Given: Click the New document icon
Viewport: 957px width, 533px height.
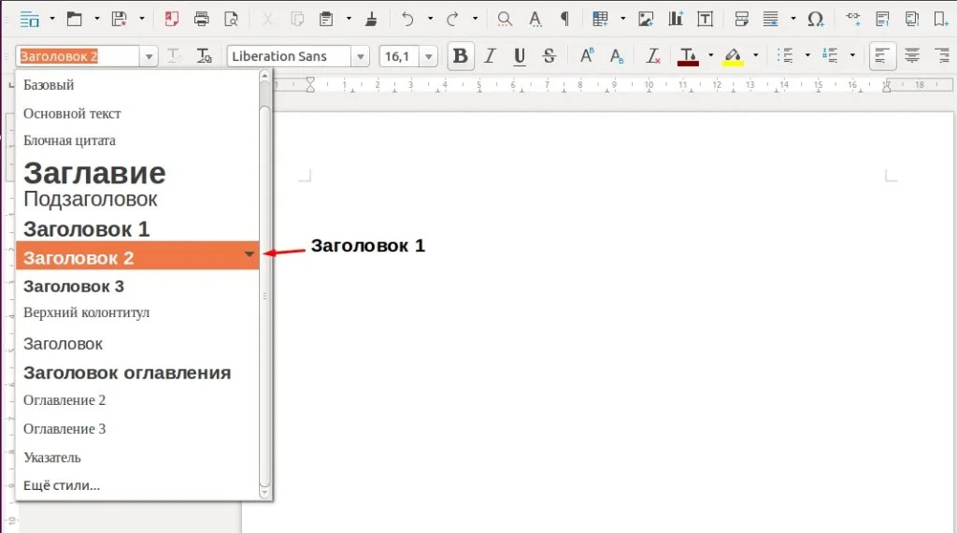Looking at the screenshot, I should [x=29, y=19].
